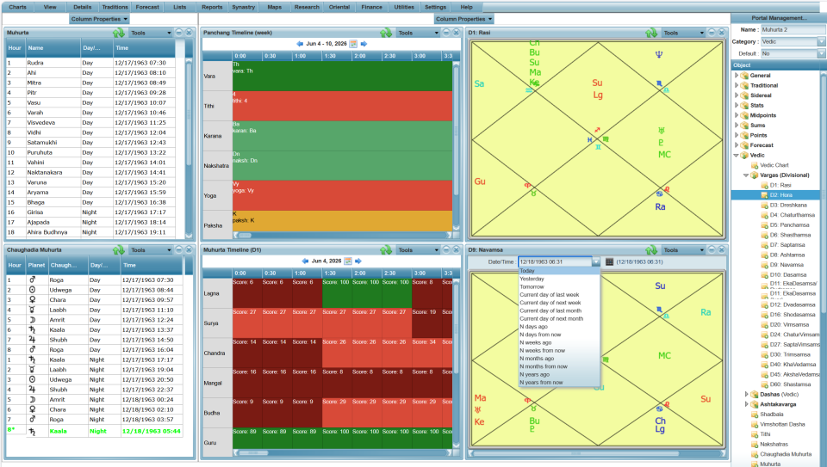Click the D9: Navamsa green refresh arrows

point(651,250)
